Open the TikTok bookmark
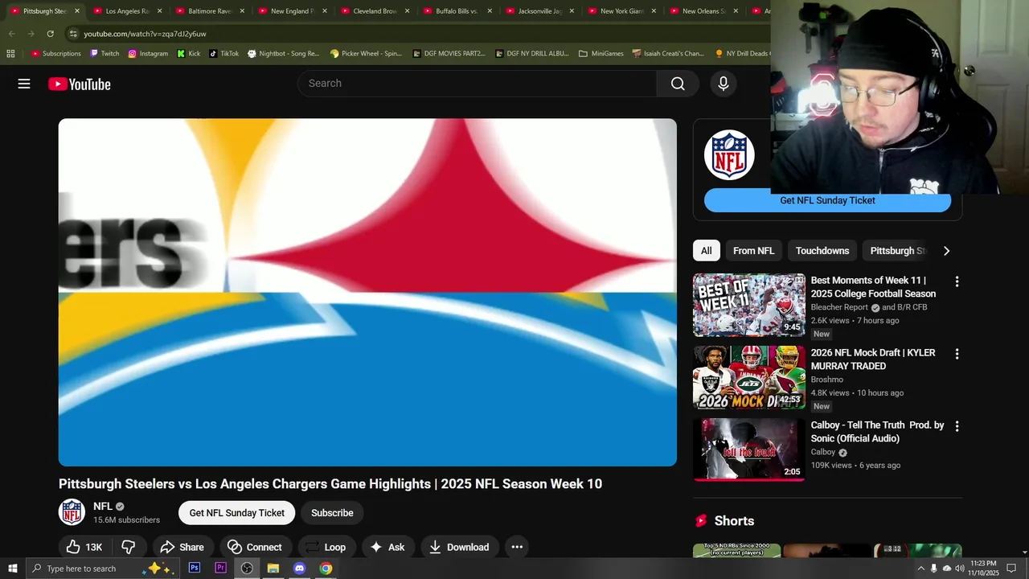Viewport: 1029px width, 579px height. [223, 54]
